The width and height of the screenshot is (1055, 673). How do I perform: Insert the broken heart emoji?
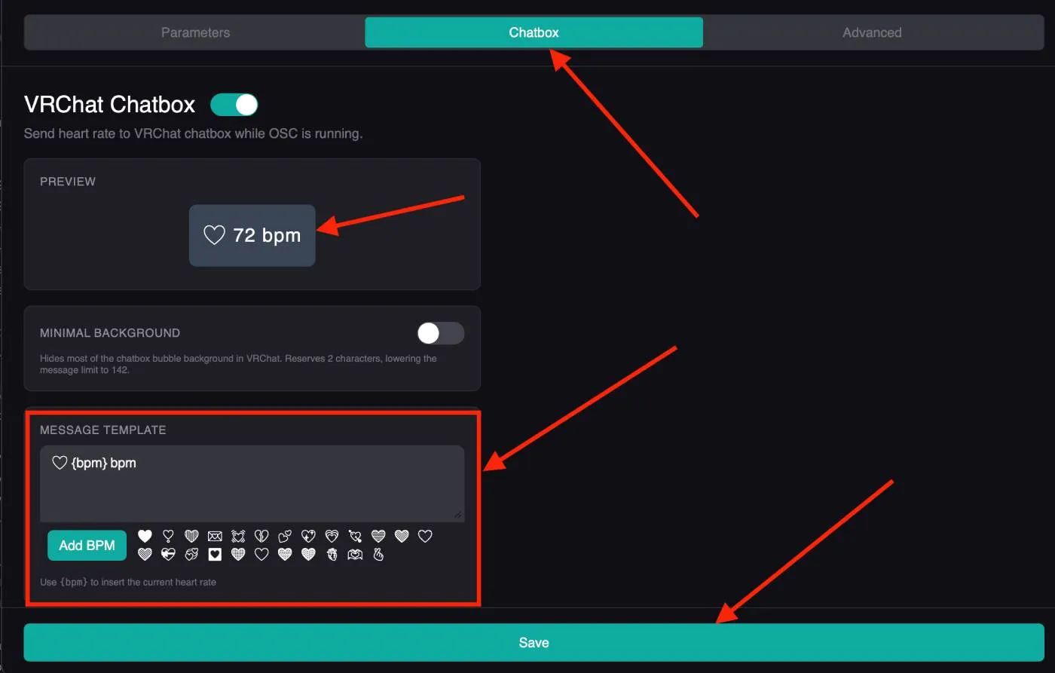coord(261,536)
